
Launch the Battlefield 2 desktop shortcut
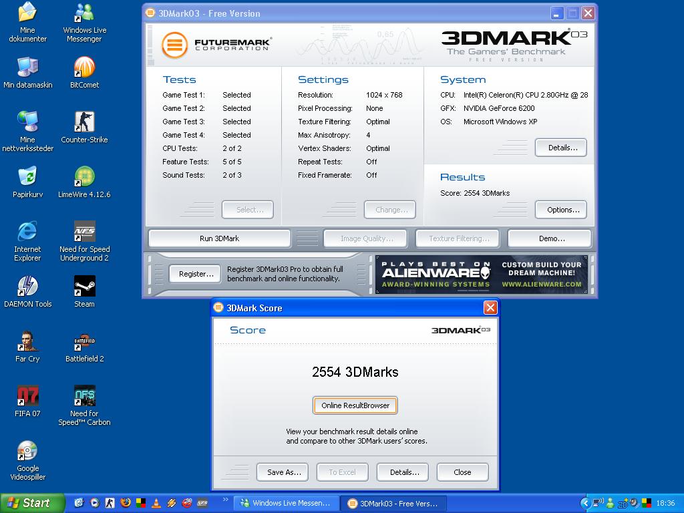pos(84,347)
